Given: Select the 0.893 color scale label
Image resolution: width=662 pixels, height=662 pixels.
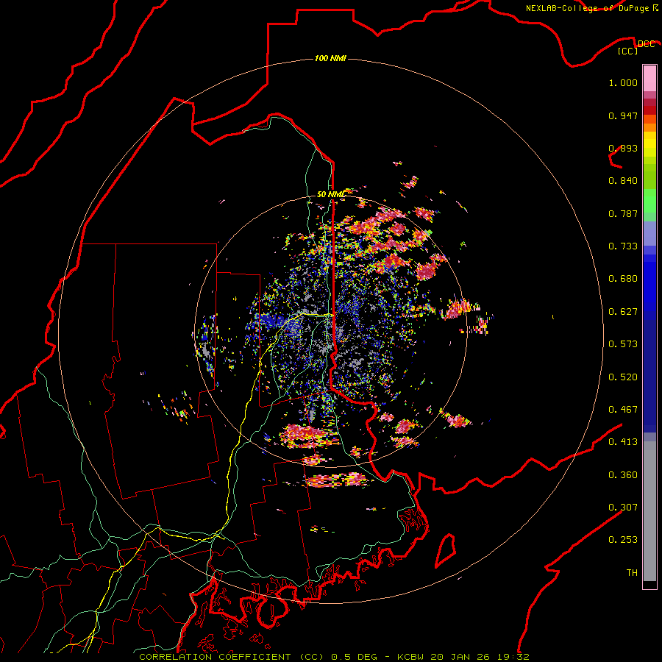Looking at the screenshot, I should (x=623, y=148).
